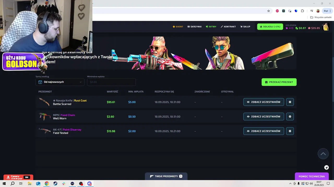View participants for AK-47 Point Disarray
The height and width of the screenshot is (187, 334).
point(264,131)
